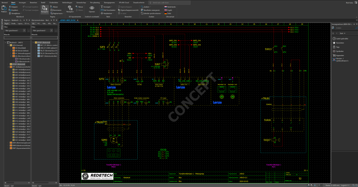Image resolution: width=358 pixels, height=187 pixels.
Task: Switch to the EPLAN Cloud ribbon tab
Action: tap(124, 2)
